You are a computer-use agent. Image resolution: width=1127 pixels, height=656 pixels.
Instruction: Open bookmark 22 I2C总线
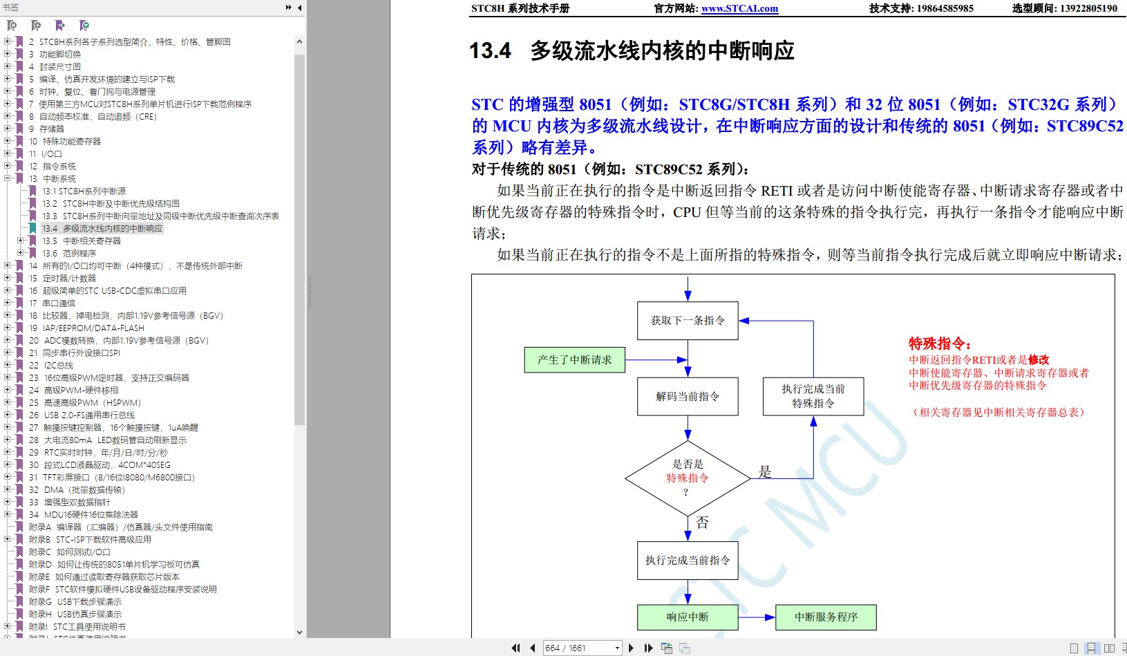pos(50,365)
